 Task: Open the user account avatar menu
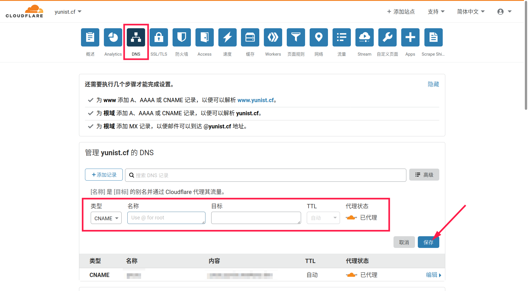click(x=504, y=12)
